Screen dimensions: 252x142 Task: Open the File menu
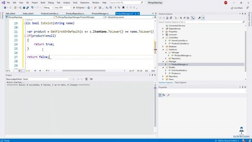[x=8, y=3]
